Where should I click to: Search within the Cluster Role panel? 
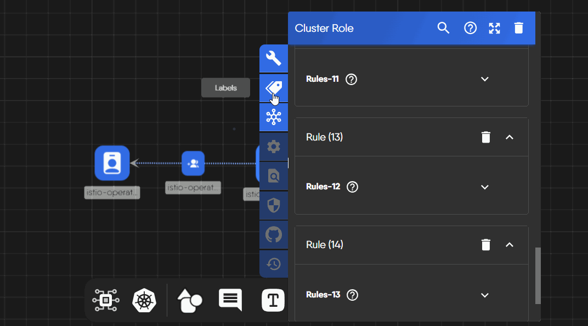click(x=443, y=28)
